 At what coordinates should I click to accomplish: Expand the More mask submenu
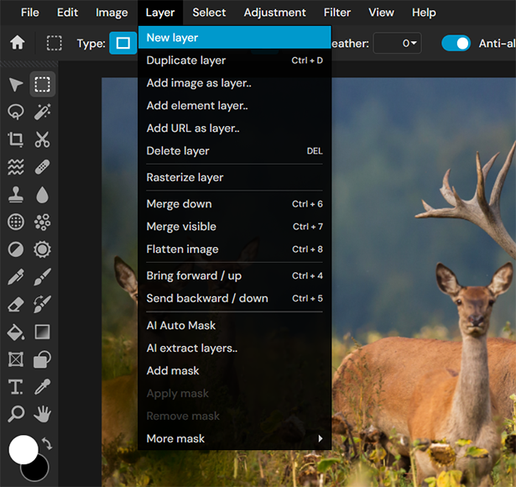click(x=235, y=438)
